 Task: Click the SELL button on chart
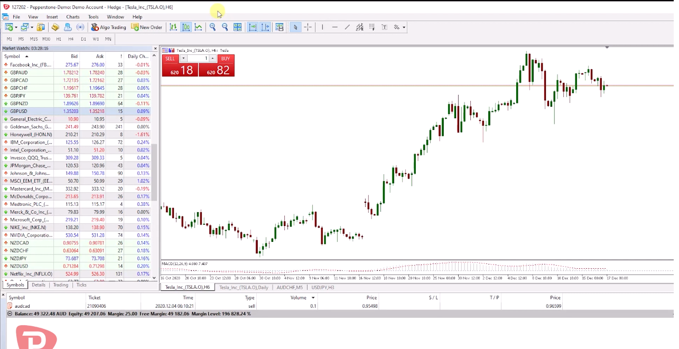click(x=170, y=59)
